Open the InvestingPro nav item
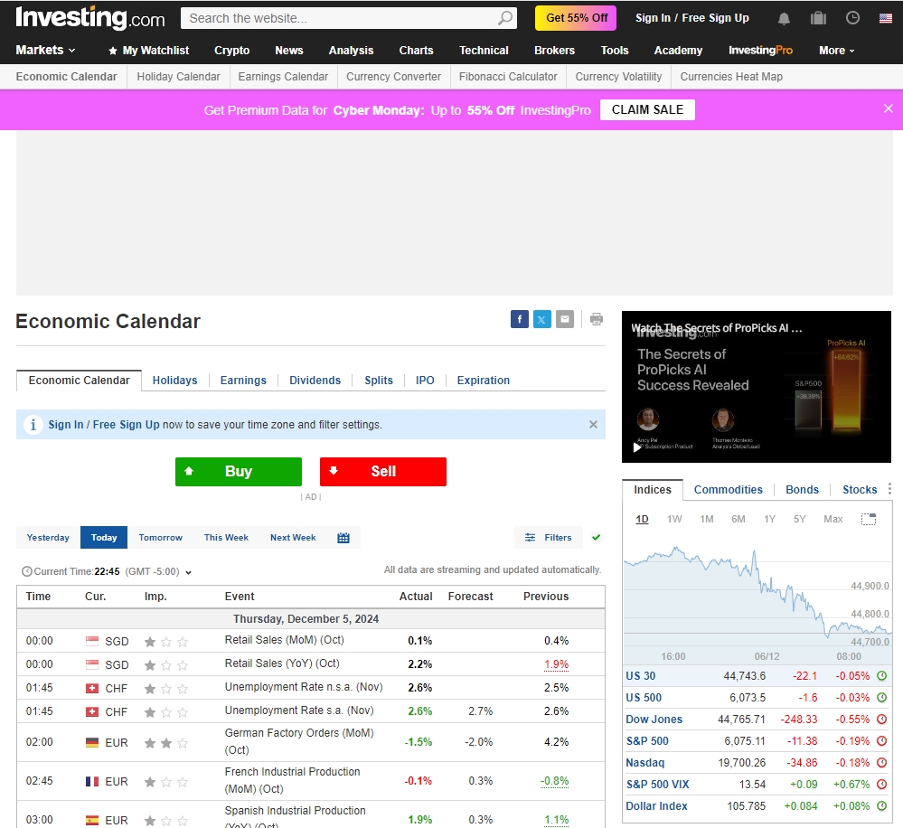 coord(760,51)
